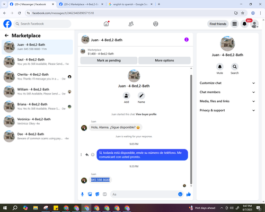
Task: Open View buyer profile link
Action: 146,114
